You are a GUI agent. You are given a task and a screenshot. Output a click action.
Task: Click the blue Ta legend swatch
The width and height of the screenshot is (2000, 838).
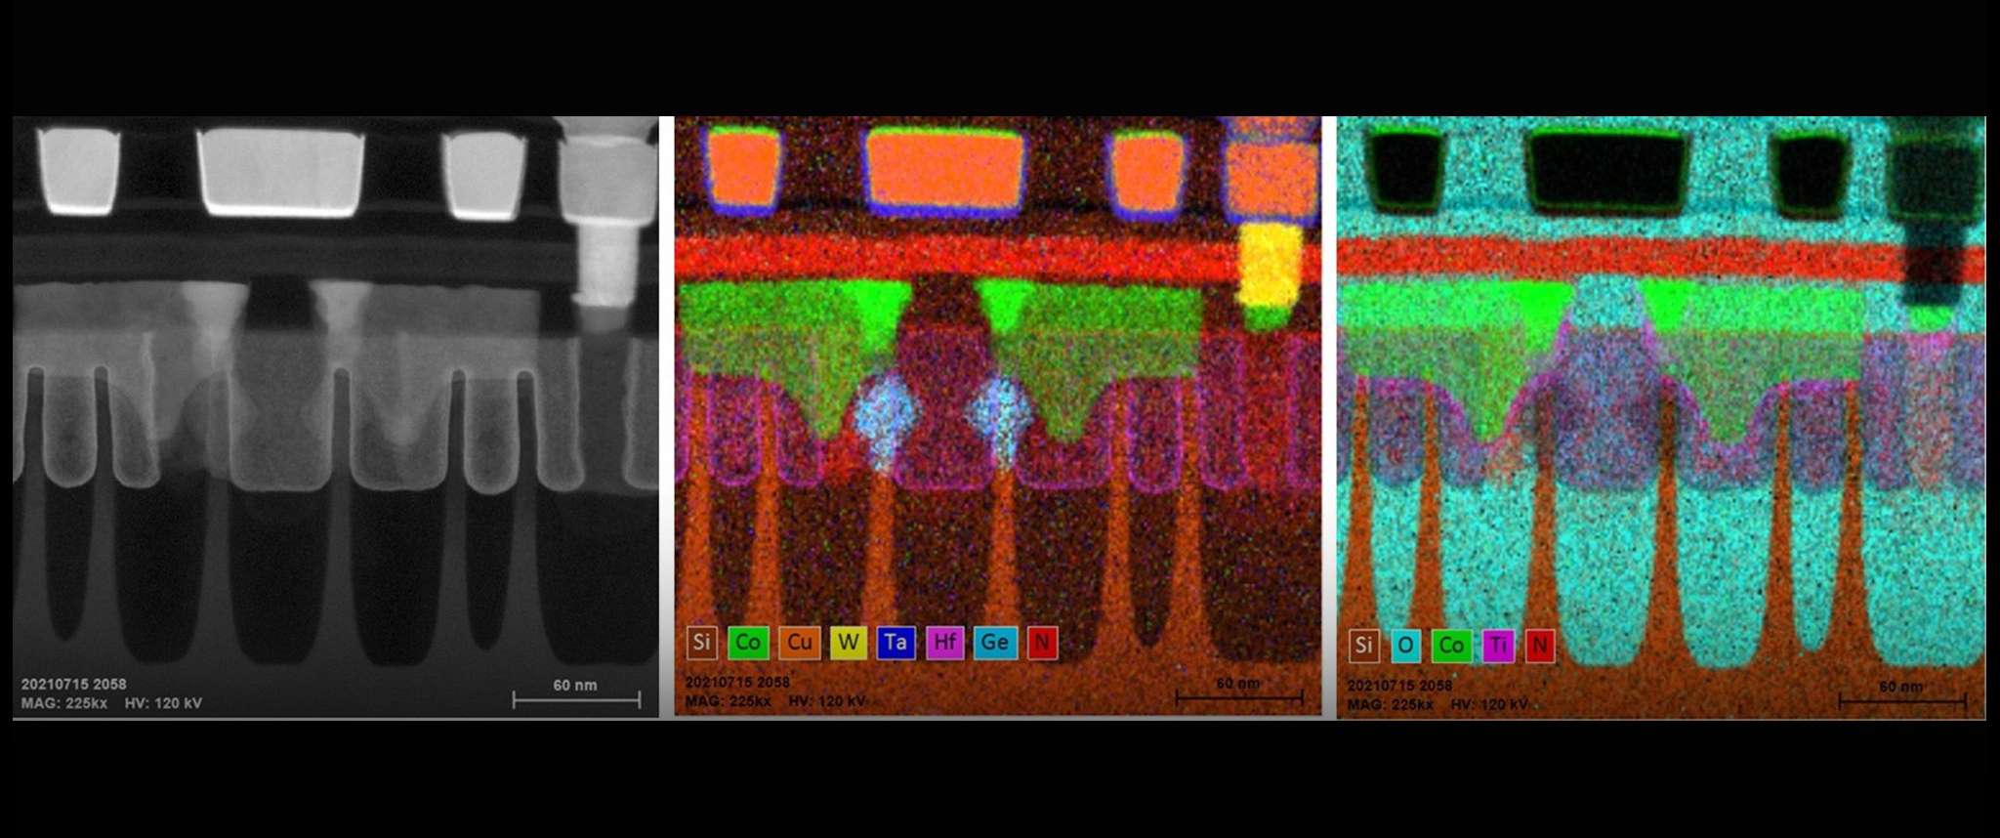click(x=896, y=643)
